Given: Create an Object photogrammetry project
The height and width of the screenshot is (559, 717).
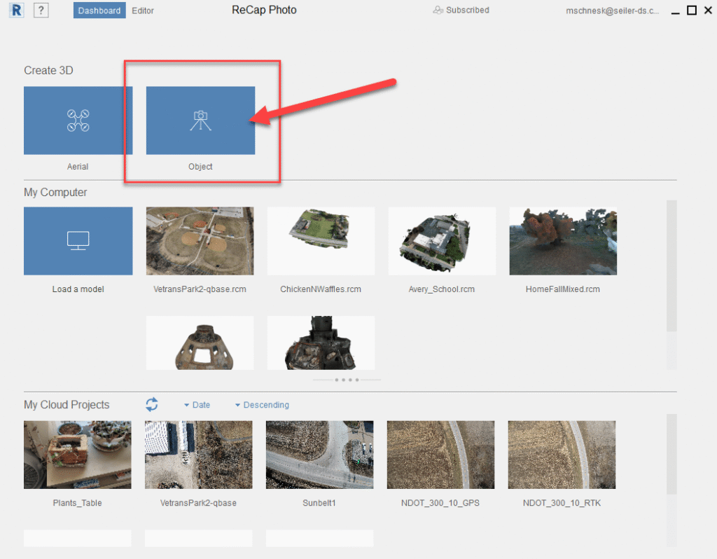Looking at the screenshot, I should [x=200, y=120].
